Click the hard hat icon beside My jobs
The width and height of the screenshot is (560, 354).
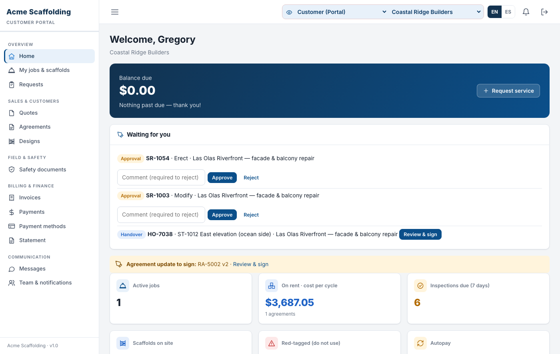click(x=12, y=70)
